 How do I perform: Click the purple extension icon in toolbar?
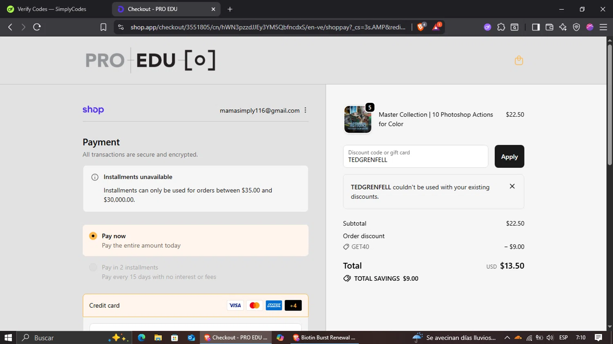(488, 27)
